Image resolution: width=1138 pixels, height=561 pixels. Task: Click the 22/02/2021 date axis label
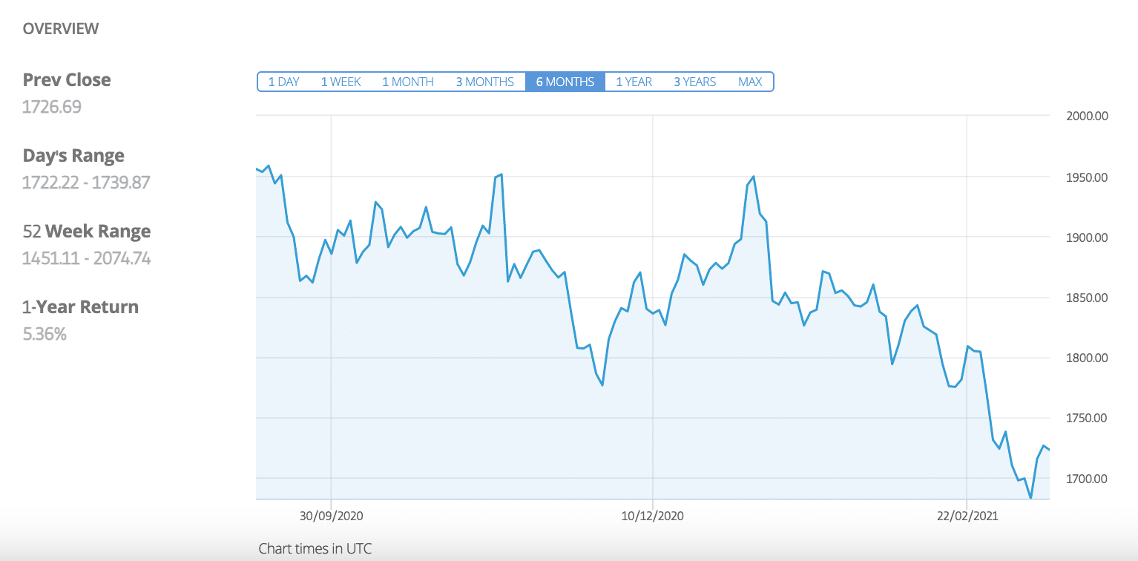point(967,516)
